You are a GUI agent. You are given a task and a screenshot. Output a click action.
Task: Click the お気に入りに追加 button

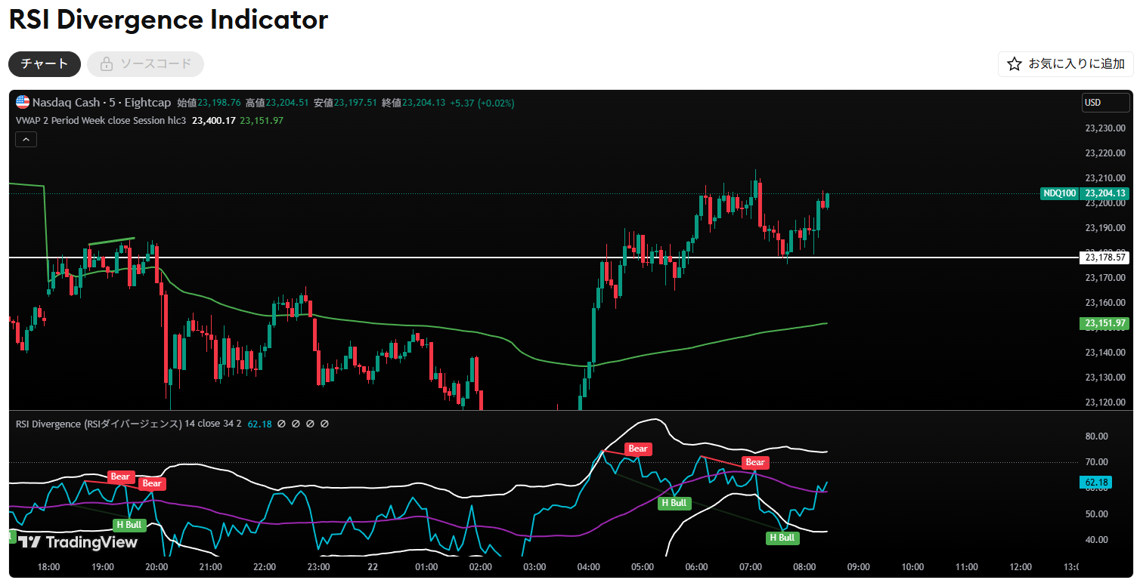coord(1066,64)
